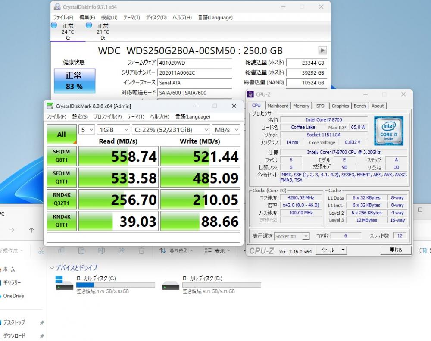Switch to the About tab in CPU-Z
This screenshot has height=341, width=431.
point(378,106)
